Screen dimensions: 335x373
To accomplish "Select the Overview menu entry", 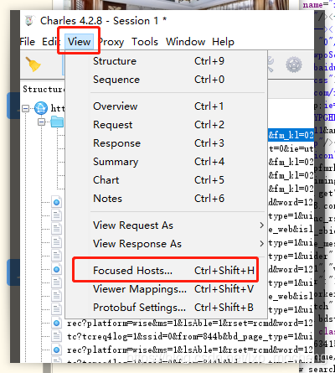I will [166, 106].
